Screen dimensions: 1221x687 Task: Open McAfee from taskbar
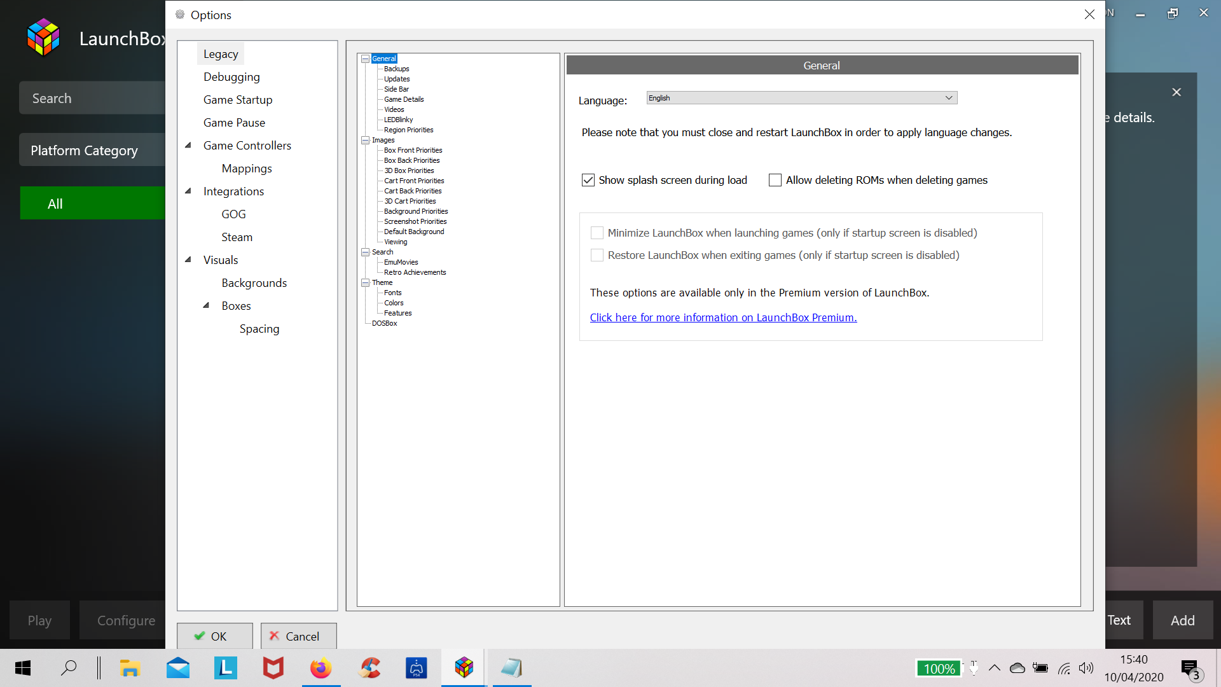pyautogui.click(x=273, y=668)
